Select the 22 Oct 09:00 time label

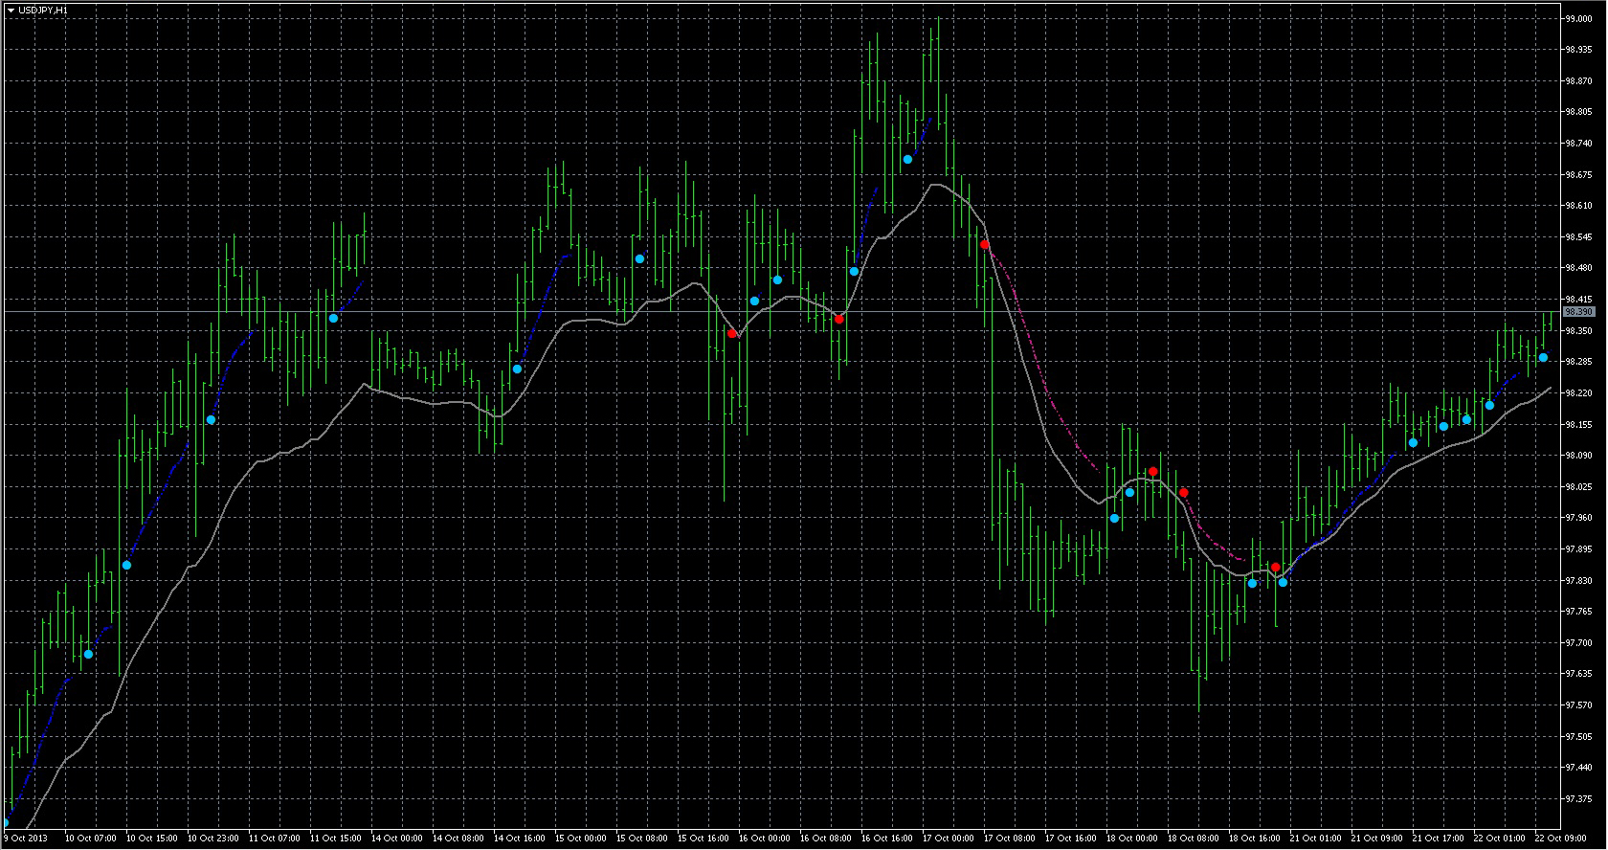point(1560,839)
